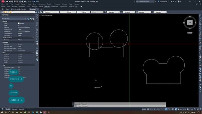Viewport: 202px width, 114px height.
Task: Open Windows notification center icon
Action: 199,112
